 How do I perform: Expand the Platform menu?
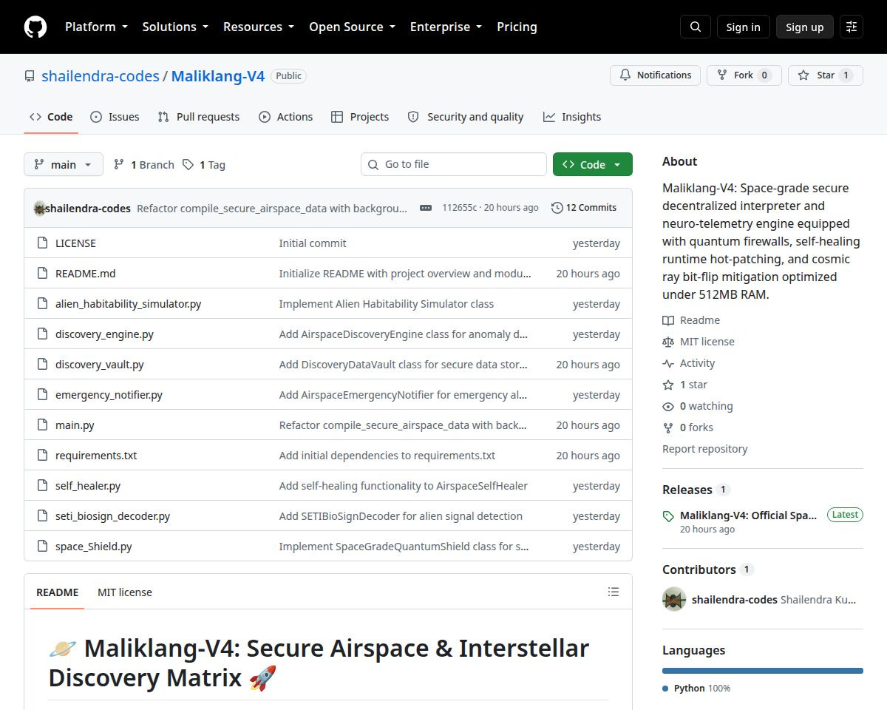tap(97, 27)
